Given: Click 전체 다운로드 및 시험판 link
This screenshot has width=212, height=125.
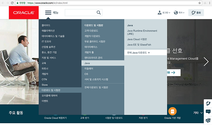Looking at the screenshot, I should (x=96, y=88).
